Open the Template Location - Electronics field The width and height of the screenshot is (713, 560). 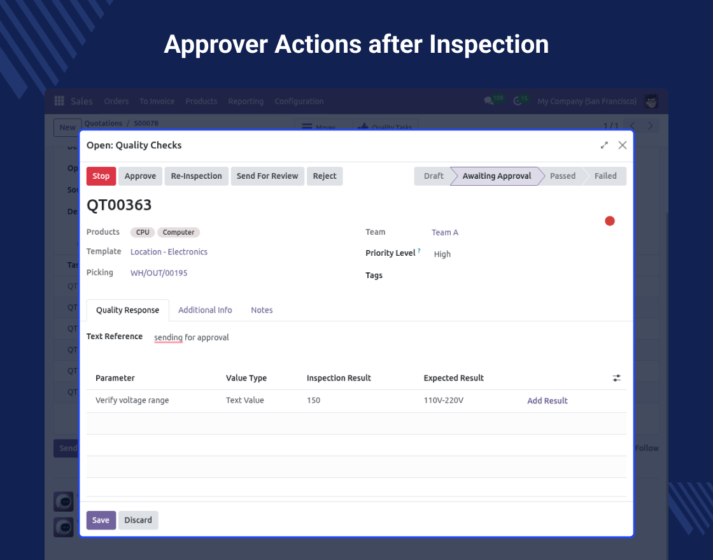click(x=169, y=252)
